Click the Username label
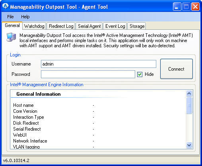Screen dimensions: 202x166 pyautogui.click(x=21, y=64)
